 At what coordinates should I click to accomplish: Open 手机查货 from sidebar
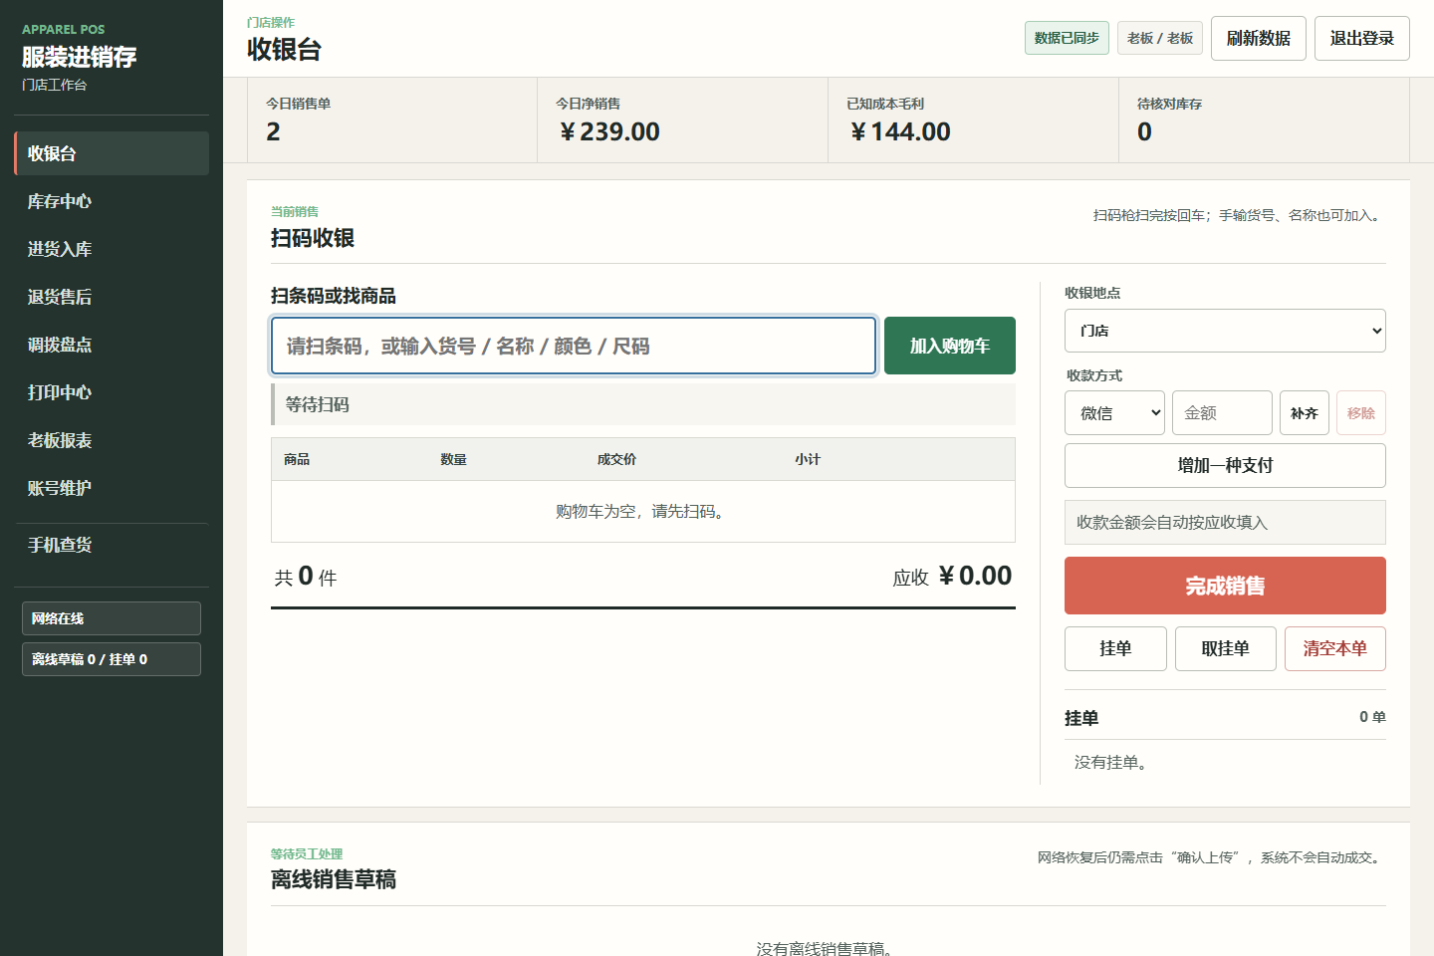click(x=112, y=545)
